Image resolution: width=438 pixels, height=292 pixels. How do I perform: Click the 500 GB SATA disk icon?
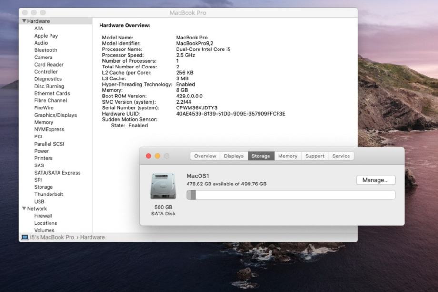coord(163,186)
